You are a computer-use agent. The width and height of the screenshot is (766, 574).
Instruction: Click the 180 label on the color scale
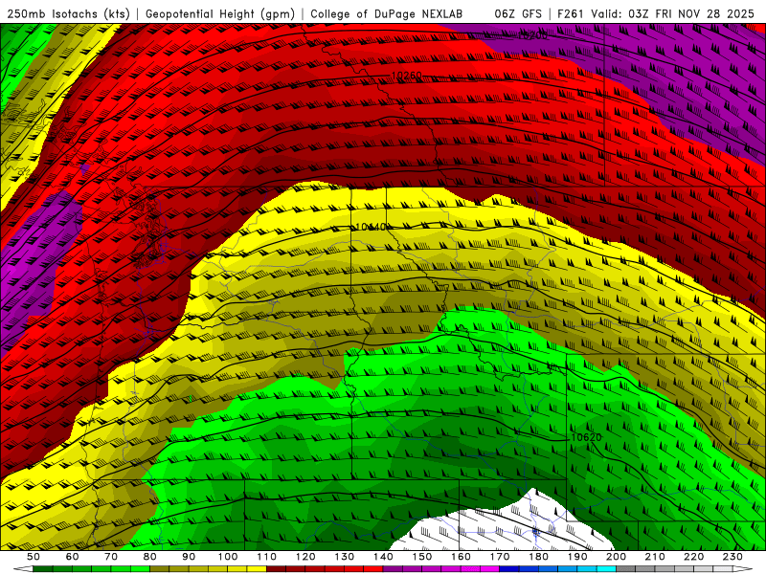[539, 557]
